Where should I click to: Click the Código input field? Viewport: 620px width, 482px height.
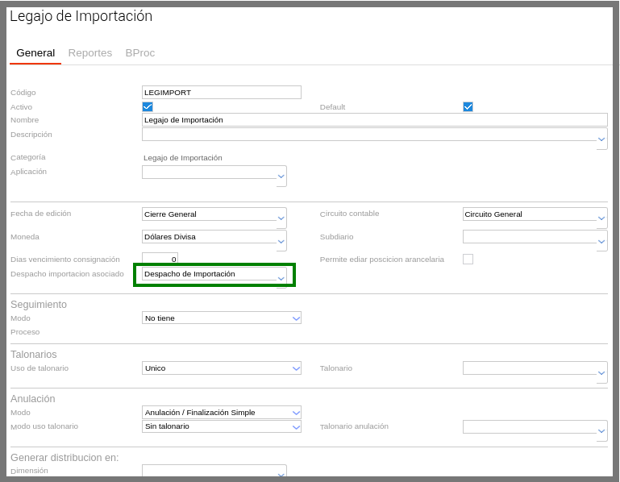point(221,93)
